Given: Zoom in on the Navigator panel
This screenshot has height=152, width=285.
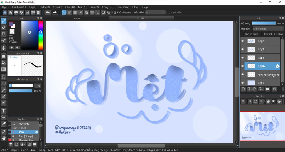Looking at the screenshot, I should (250, 101).
